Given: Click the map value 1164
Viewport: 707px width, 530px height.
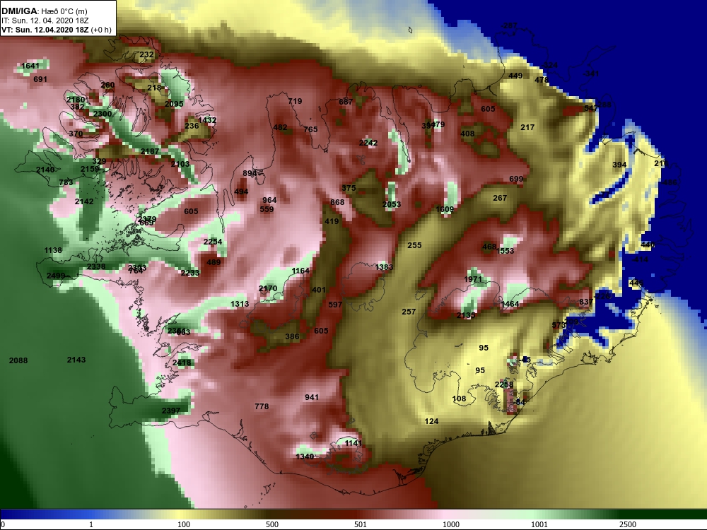Looking at the screenshot, I should click(x=300, y=271).
